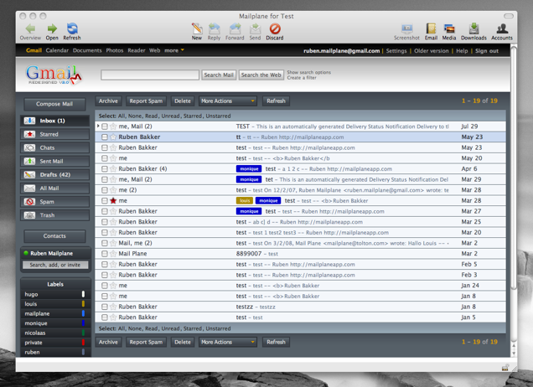Check the testzz message checkbox
Screen dimensions: 533x387
tap(105, 307)
